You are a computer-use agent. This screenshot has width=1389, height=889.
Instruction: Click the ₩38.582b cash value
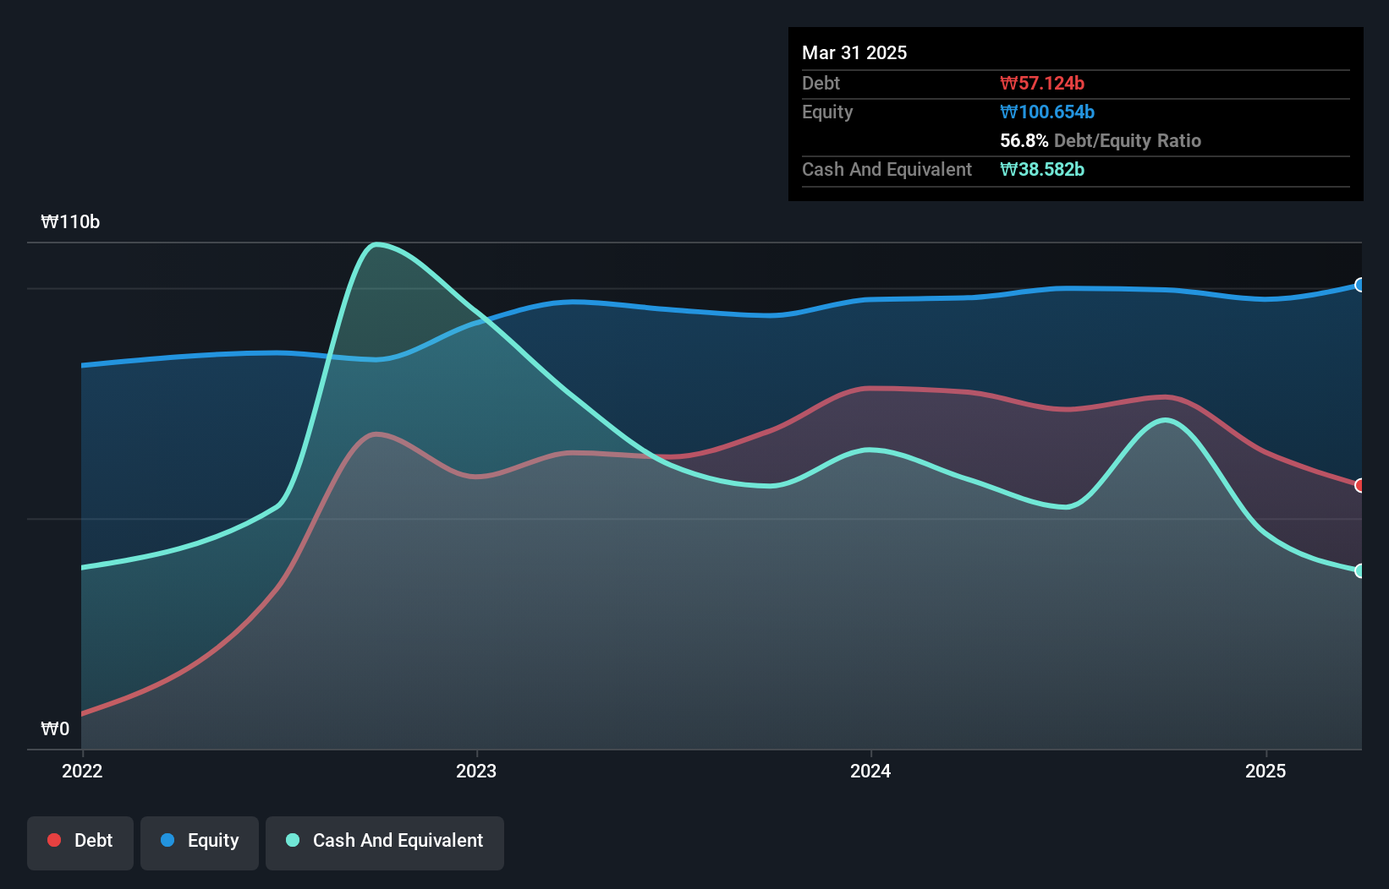1042,169
